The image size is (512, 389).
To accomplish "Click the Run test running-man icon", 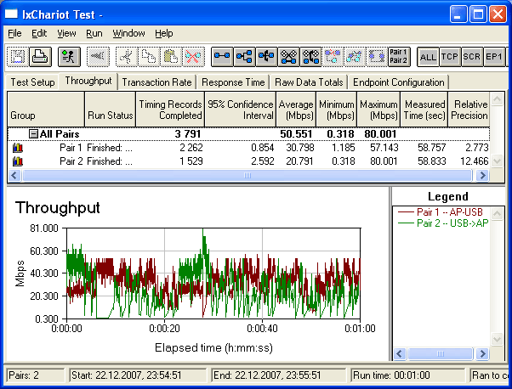I will [x=69, y=57].
